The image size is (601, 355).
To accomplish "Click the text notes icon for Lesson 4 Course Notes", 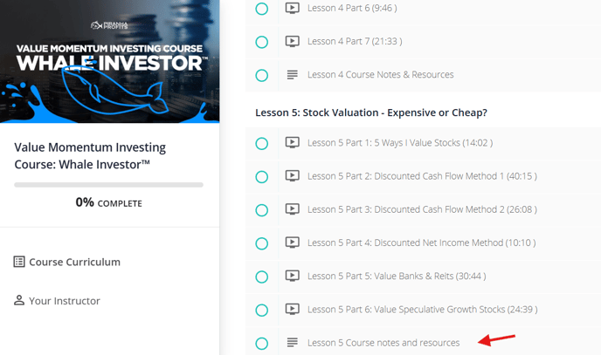I will click(292, 75).
